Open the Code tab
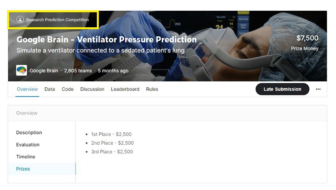The image size is (336, 190). click(x=68, y=89)
